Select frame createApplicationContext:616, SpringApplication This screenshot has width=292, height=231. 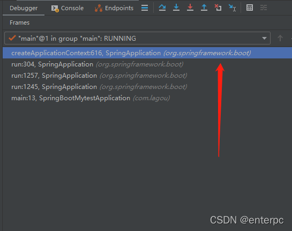point(147,53)
